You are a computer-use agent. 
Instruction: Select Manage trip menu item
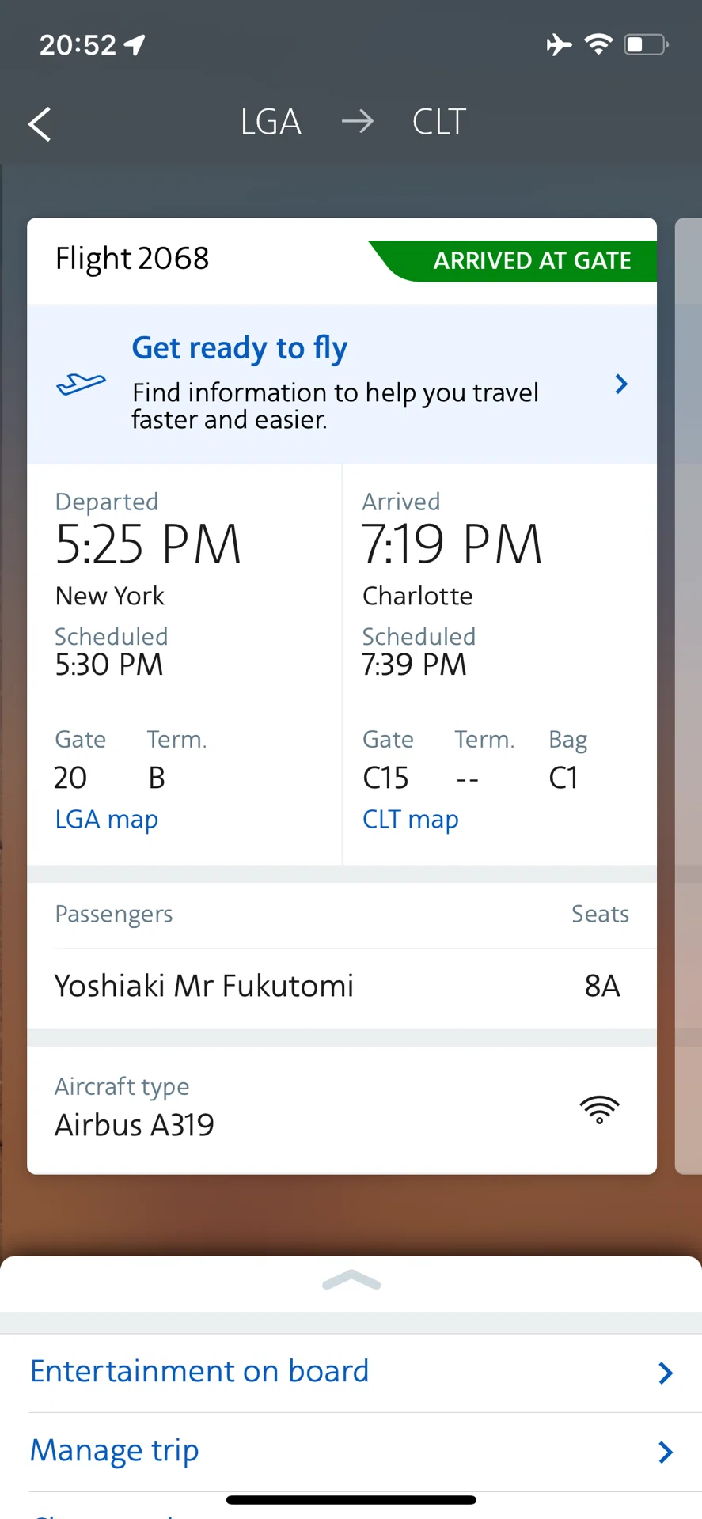pos(351,1452)
